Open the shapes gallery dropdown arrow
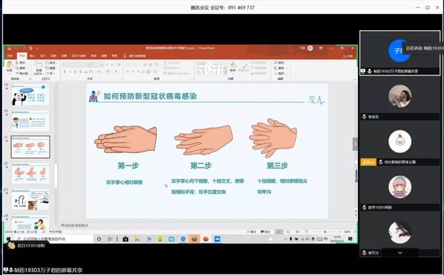 225,72
